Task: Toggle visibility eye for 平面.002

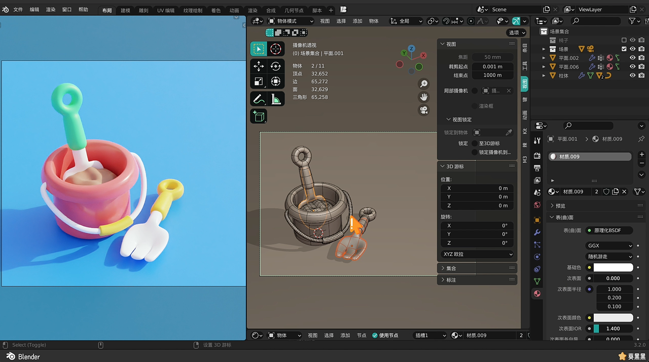Action: pos(632,58)
